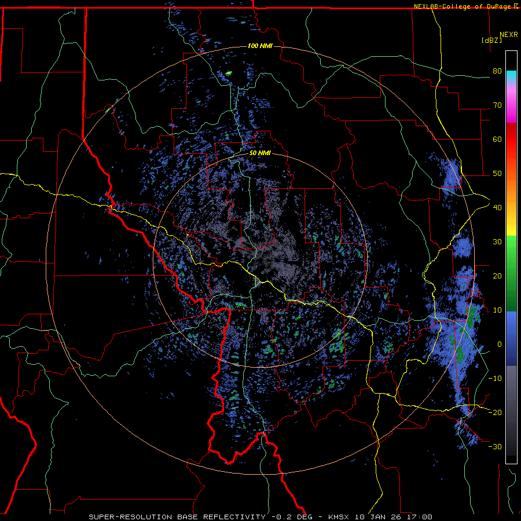
Task: Click the 10 value on the dBZ scale
Action: (x=497, y=310)
